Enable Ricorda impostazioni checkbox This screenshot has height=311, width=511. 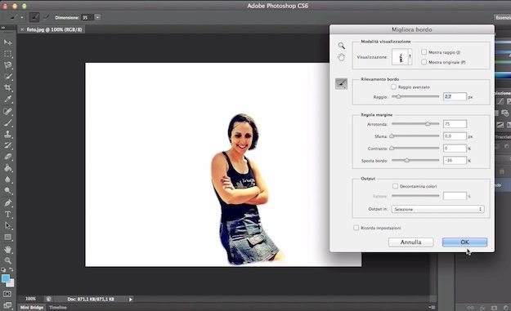(x=356, y=228)
